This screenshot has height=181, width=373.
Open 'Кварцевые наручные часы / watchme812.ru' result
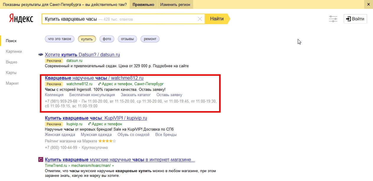pyautogui.click(x=94, y=78)
